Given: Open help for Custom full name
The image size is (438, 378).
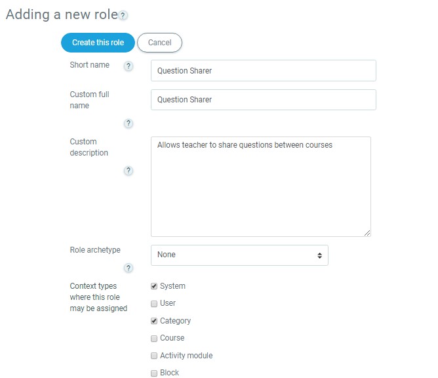Looking at the screenshot, I should 129,123.
